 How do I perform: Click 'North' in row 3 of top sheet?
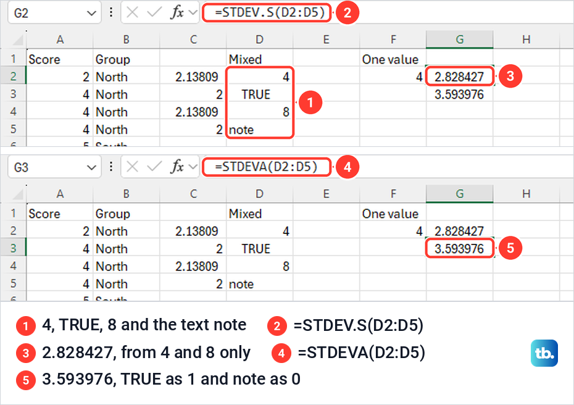click(x=127, y=94)
